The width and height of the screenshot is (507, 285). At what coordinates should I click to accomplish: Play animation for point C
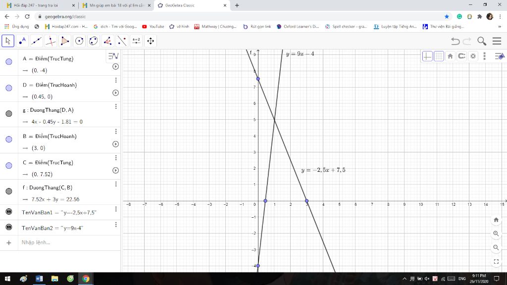[115, 170]
